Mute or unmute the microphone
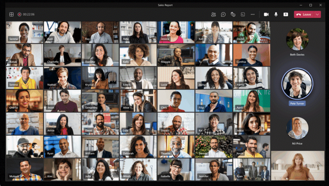 click(276, 14)
